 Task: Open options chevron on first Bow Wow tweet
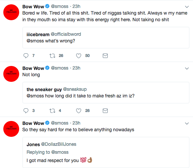tap(187, 7)
